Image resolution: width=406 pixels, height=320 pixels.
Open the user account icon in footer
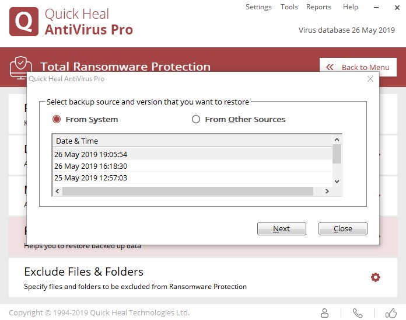(x=325, y=313)
